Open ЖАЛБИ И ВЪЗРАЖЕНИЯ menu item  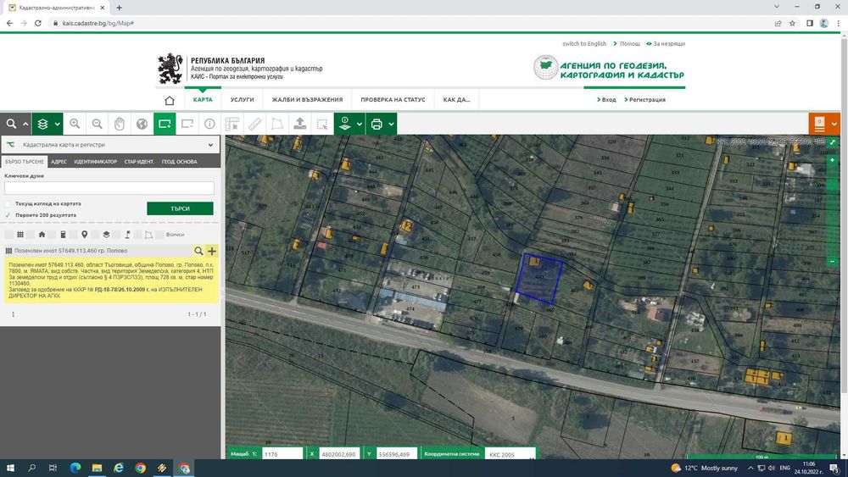pos(307,100)
